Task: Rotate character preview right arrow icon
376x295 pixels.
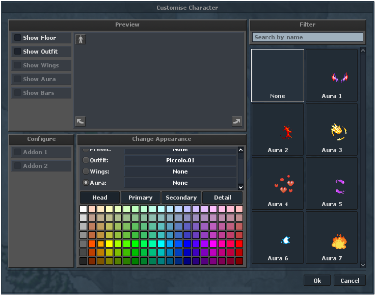Action: (x=237, y=121)
